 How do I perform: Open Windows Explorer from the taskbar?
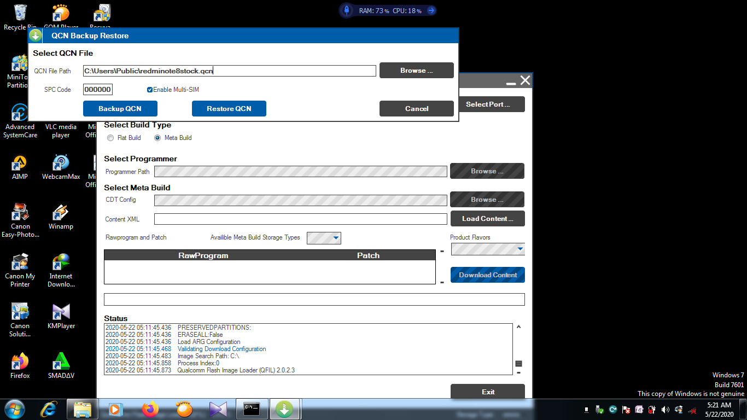tap(82, 409)
